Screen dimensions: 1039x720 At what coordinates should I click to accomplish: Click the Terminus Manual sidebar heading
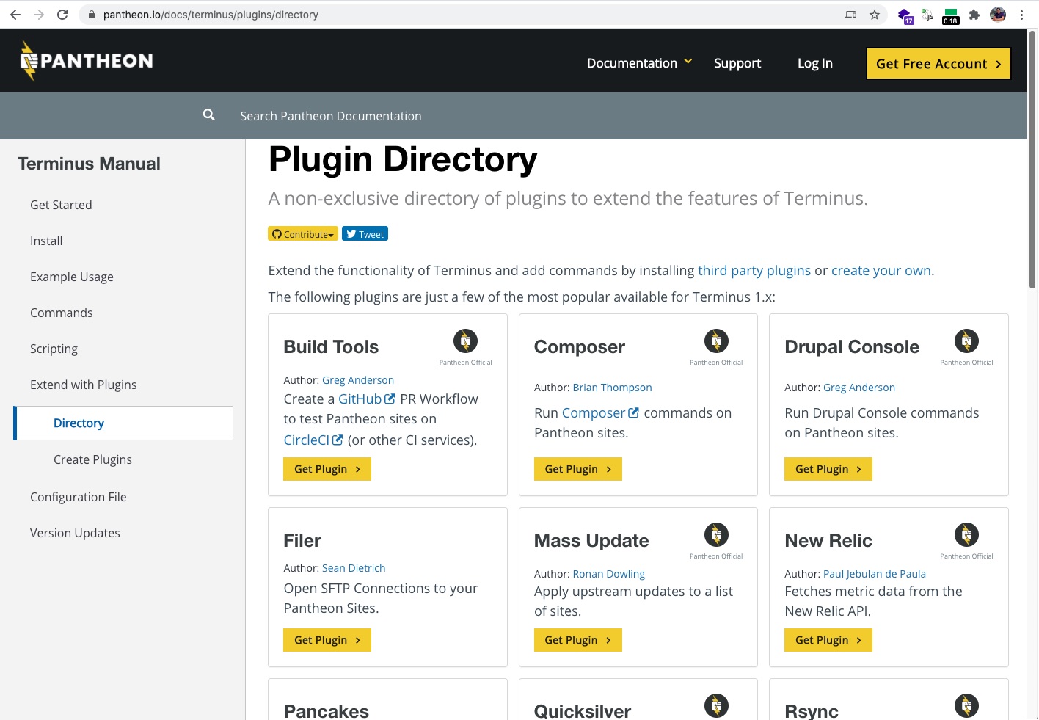click(x=89, y=164)
